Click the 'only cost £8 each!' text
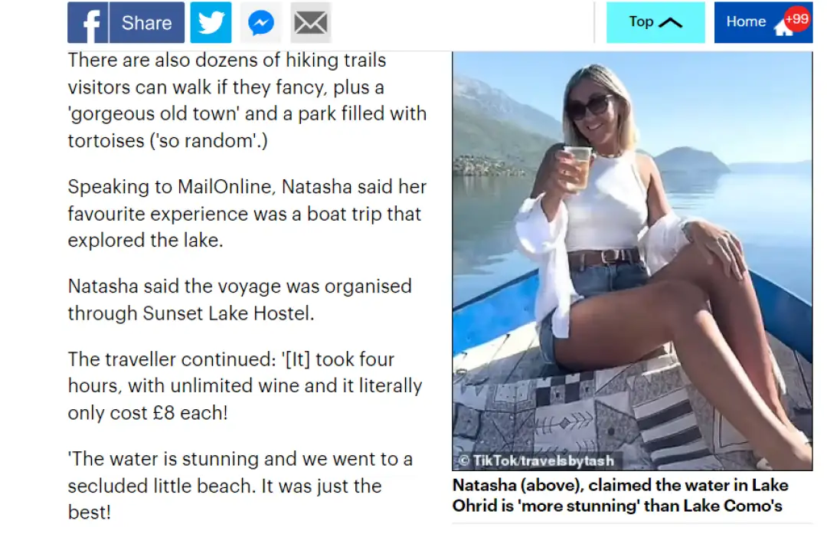 coord(147,412)
